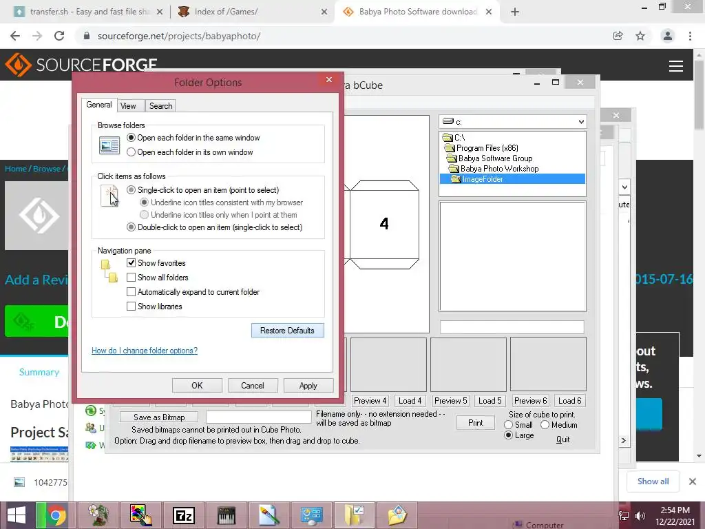
Task: Click the volume speaker tray icon
Action: pyautogui.click(x=640, y=516)
